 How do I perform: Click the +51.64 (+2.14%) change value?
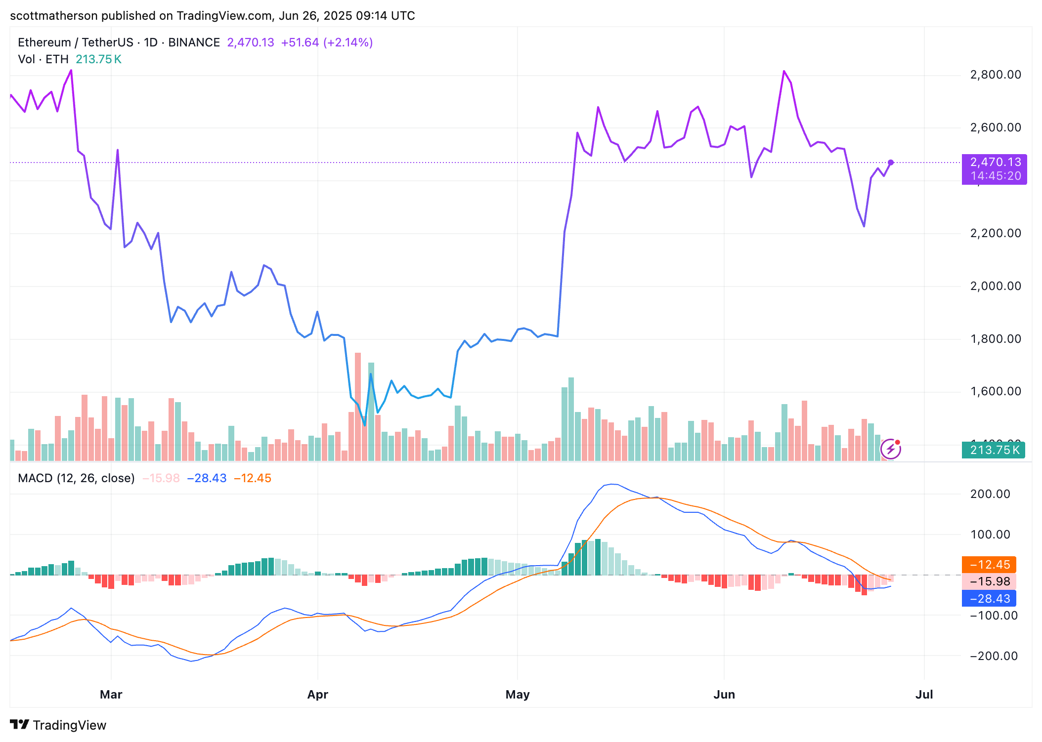[327, 42]
